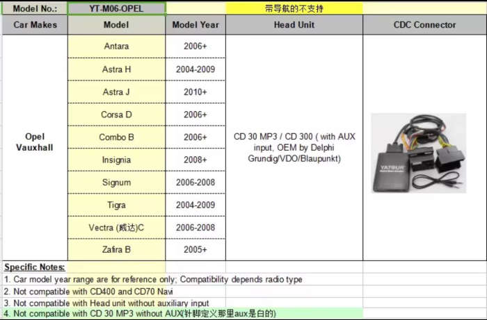487x320 pixels.
Task: Click the YATOUR adapter product image
Action: point(424,153)
